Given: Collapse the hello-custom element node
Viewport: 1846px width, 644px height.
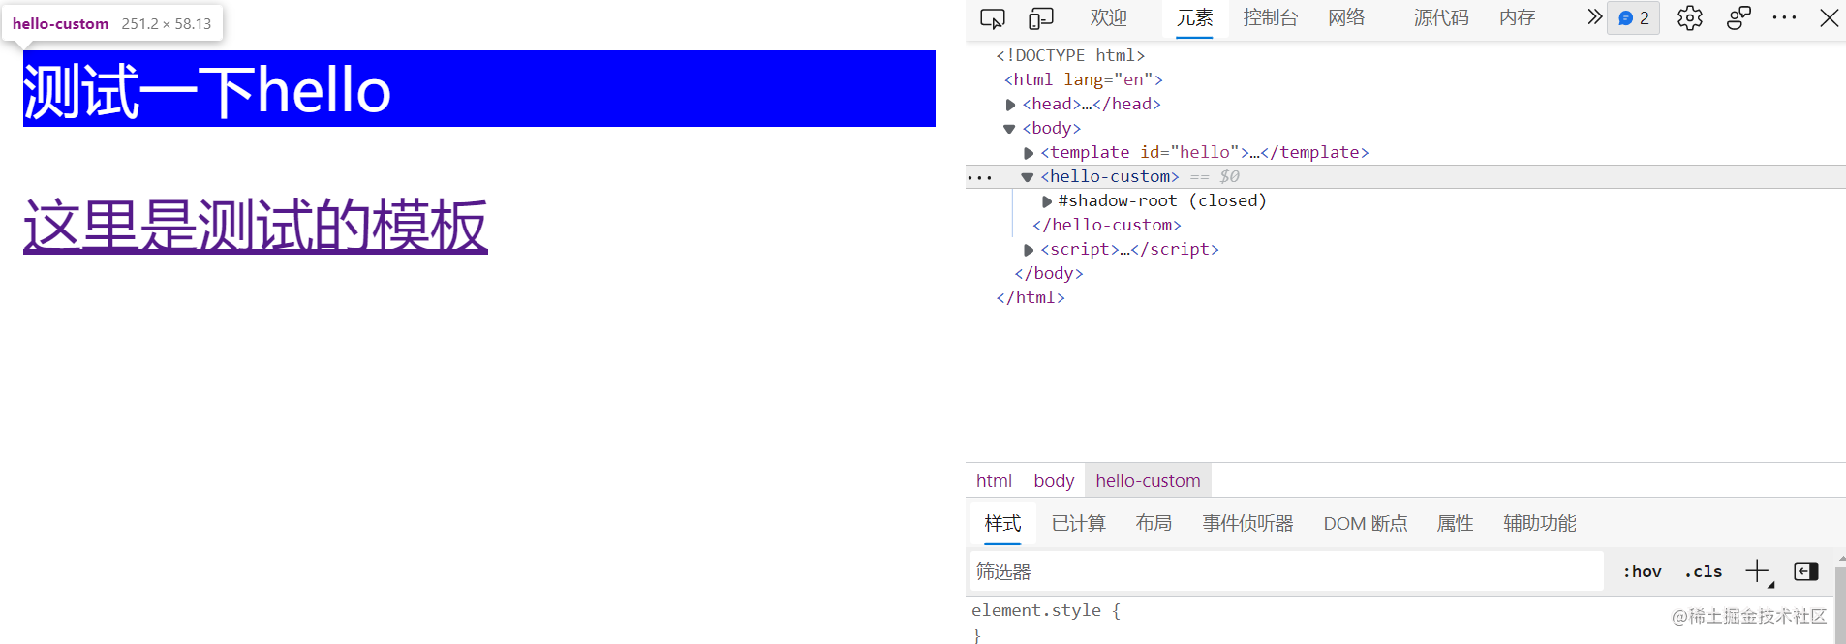Looking at the screenshot, I should coord(1028,177).
